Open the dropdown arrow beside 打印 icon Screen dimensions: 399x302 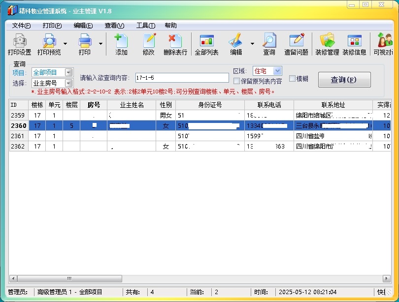pyautogui.click(x=100, y=44)
